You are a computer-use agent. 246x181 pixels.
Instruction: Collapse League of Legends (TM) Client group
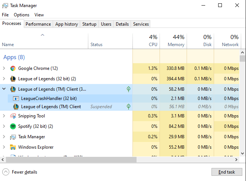tap(4, 89)
